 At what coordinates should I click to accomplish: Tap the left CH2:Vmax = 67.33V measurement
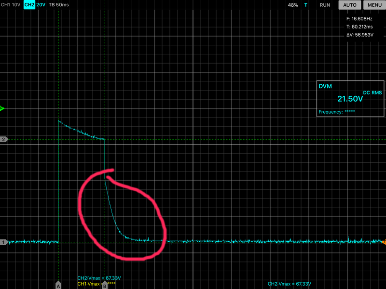click(99, 278)
